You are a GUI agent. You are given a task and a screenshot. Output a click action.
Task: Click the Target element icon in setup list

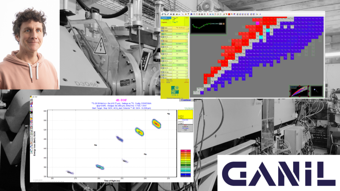[163, 28]
